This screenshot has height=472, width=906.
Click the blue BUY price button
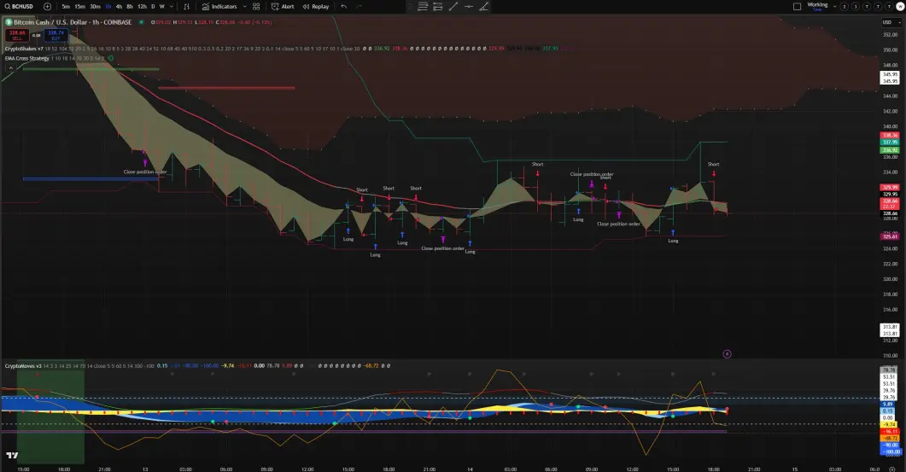56,35
